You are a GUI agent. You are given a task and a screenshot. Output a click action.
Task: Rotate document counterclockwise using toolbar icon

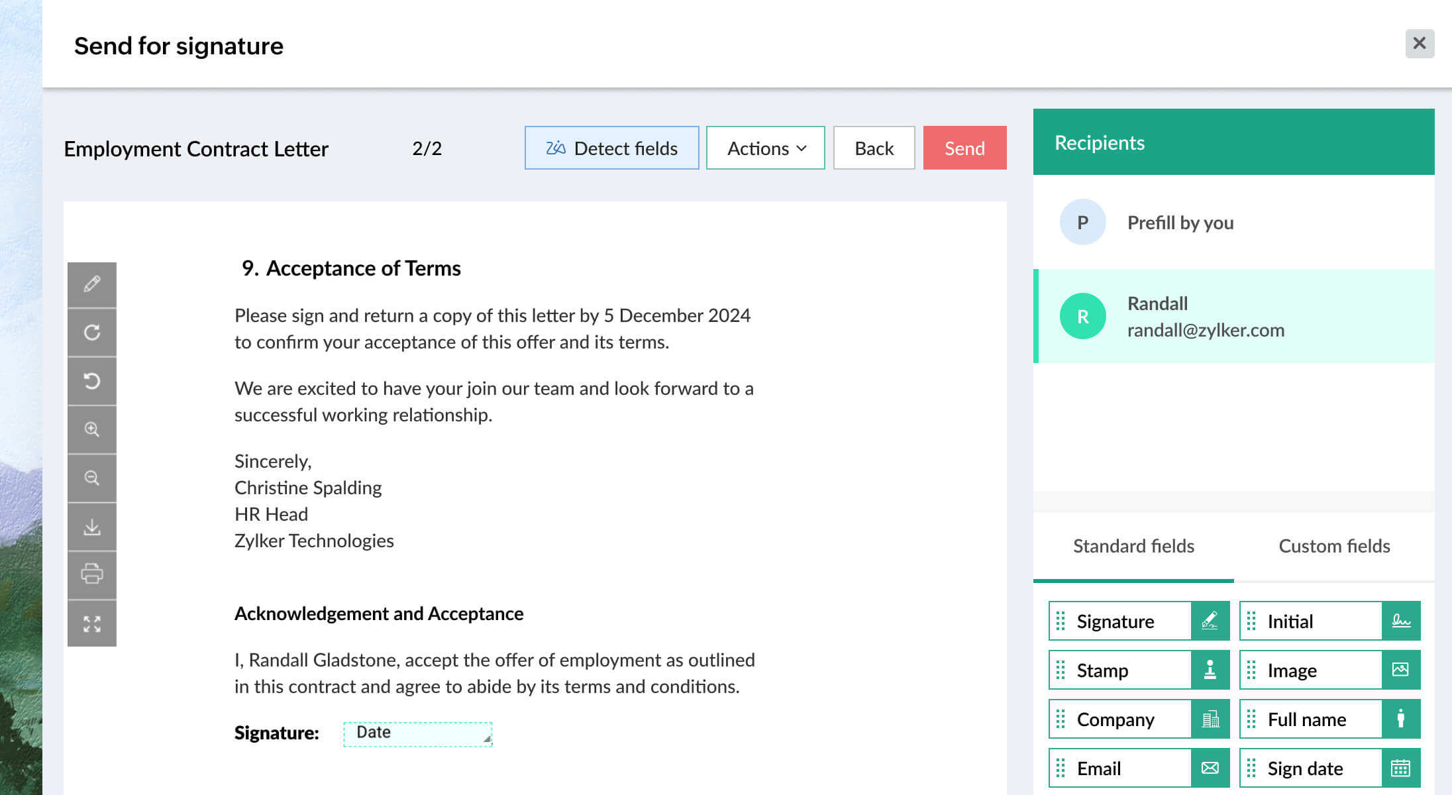(x=92, y=381)
